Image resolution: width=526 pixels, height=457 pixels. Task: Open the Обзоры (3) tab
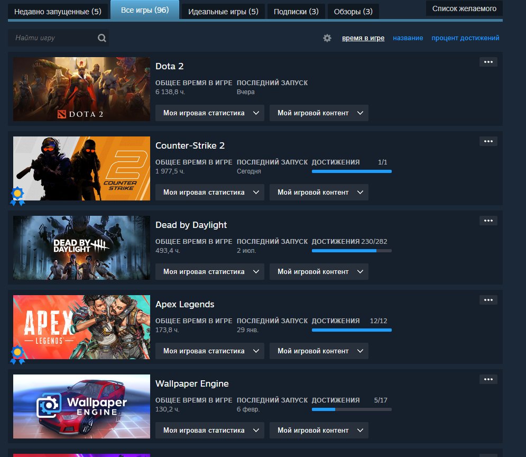coord(353,12)
